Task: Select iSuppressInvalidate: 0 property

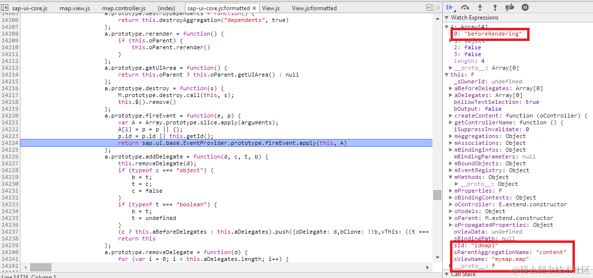Action: pos(491,129)
